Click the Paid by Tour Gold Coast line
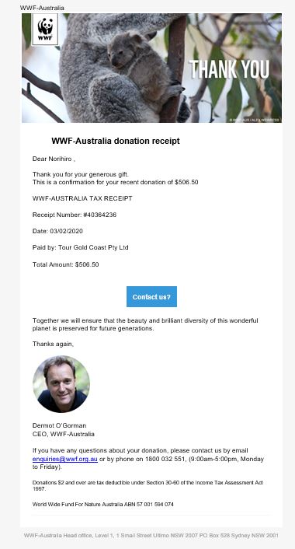The width and height of the screenshot is (295, 549). point(81,247)
